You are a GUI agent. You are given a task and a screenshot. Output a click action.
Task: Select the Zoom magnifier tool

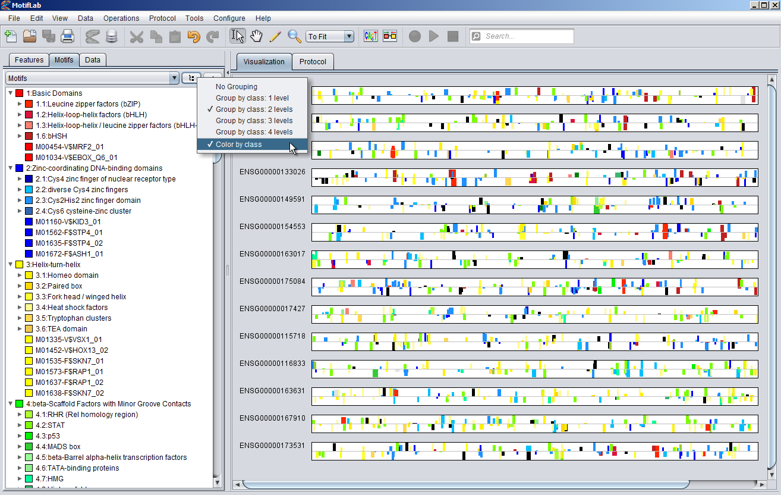tap(294, 36)
